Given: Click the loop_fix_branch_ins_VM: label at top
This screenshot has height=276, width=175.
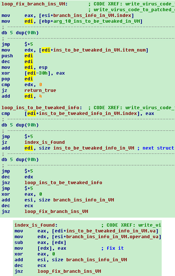Looking at the screenshot, I should [35, 4].
